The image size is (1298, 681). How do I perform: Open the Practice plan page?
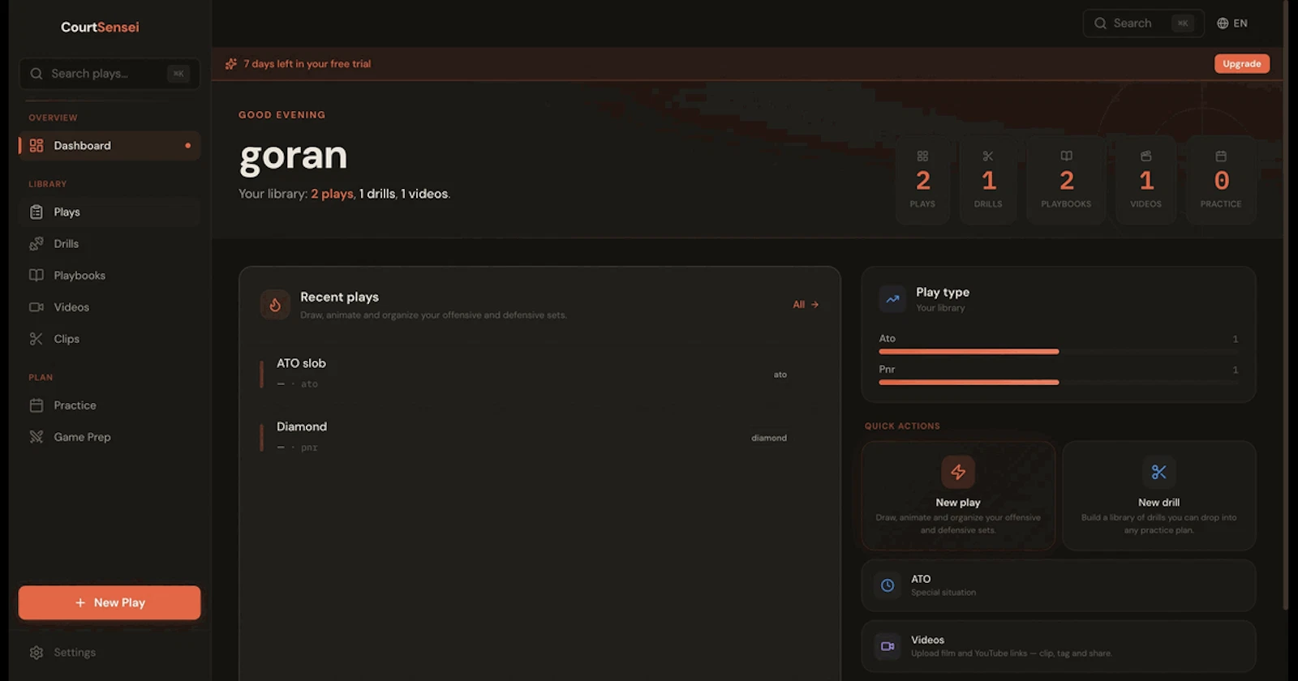[x=110, y=405]
